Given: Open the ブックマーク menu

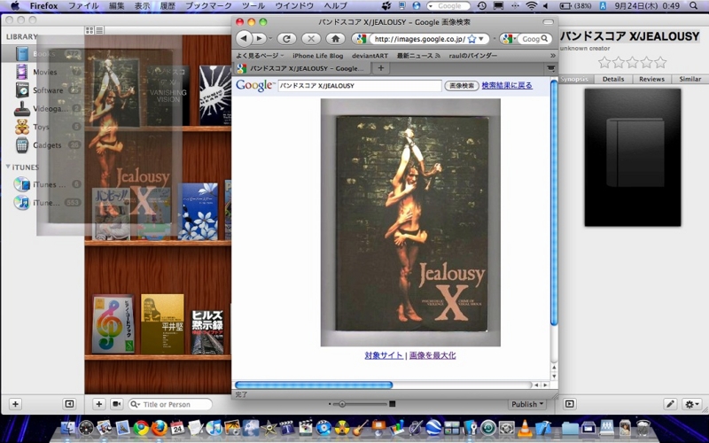Looking at the screenshot, I should (208, 6).
